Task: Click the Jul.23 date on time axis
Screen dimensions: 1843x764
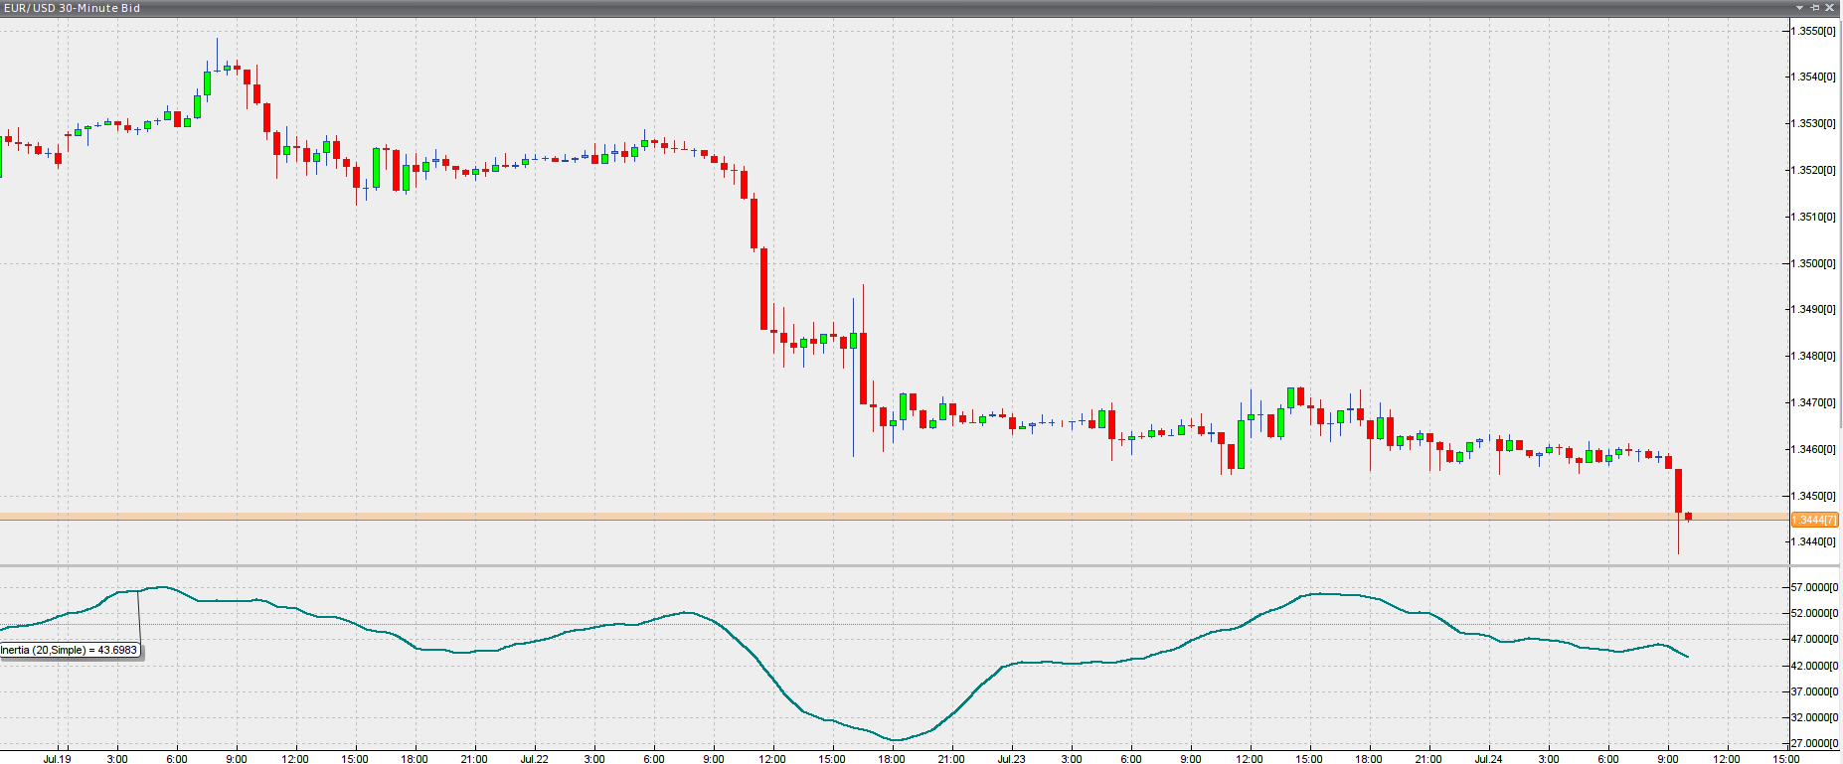Action: [1011, 759]
